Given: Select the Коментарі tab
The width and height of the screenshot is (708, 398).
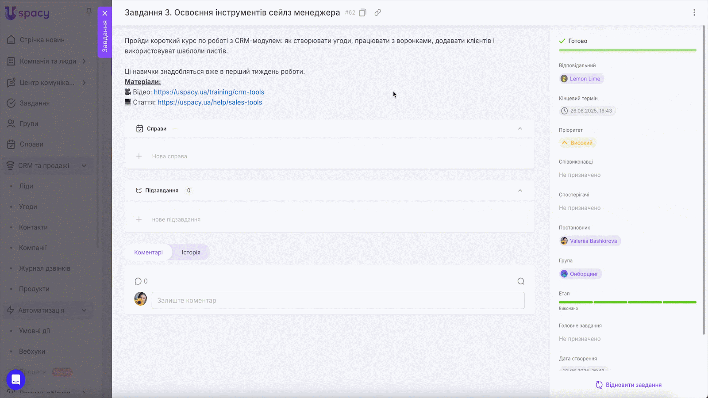Looking at the screenshot, I should click(x=148, y=253).
